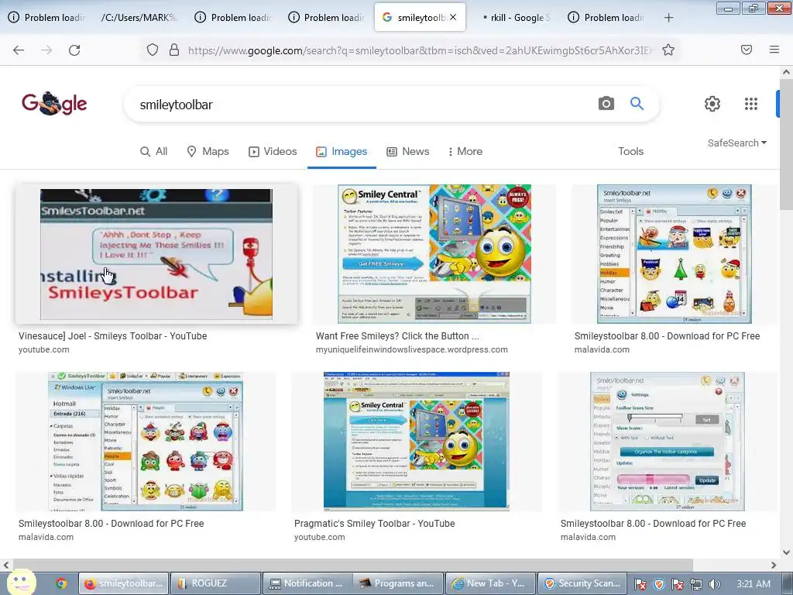Open the Action Center flag tray icon
The image size is (793, 595).
640,584
